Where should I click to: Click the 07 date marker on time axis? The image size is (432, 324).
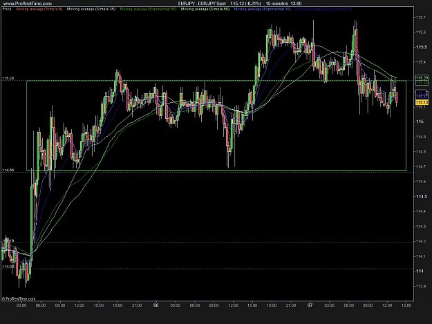310,305
